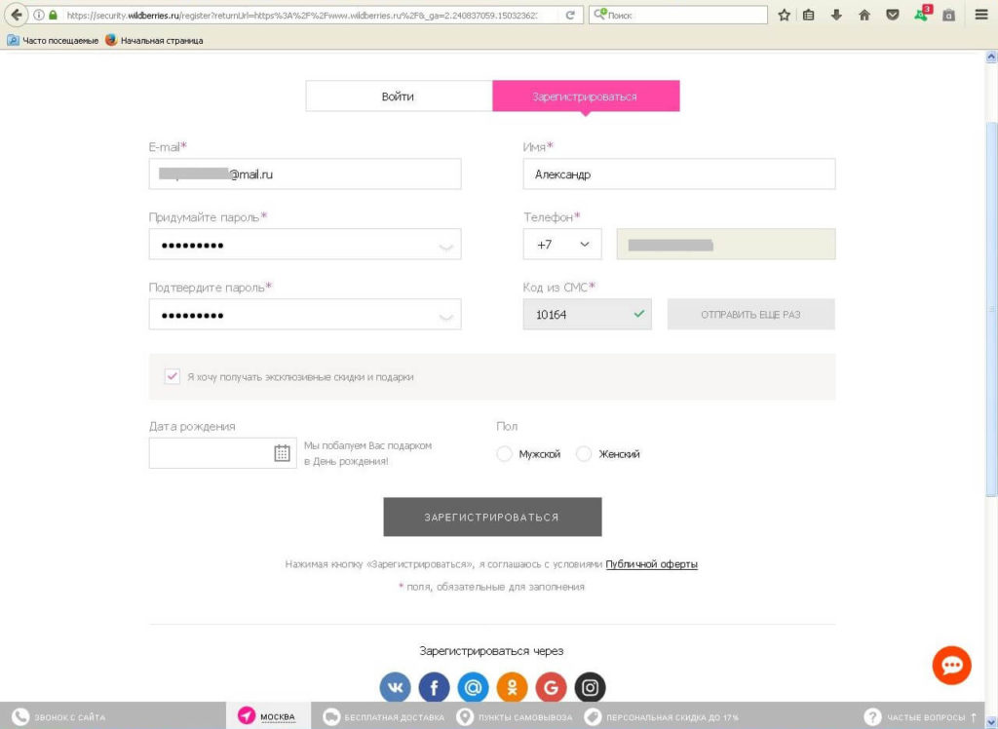
Task: Switch to the Войти tab
Action: tap(398, 96)
